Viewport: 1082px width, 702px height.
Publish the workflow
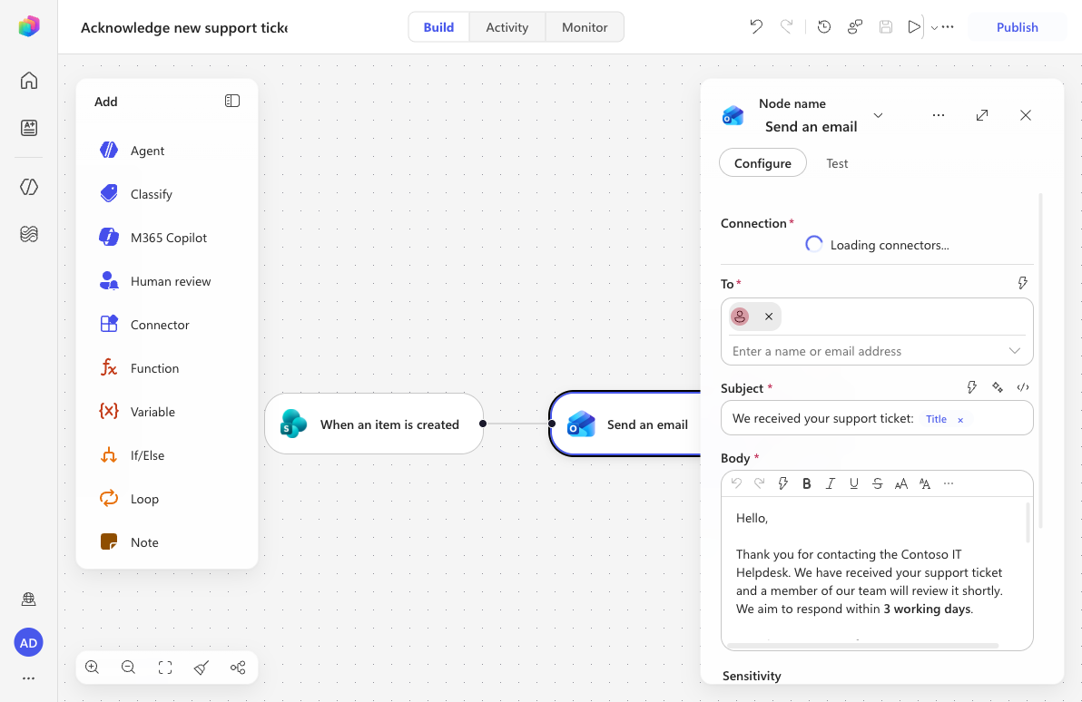click(1017, 27)
